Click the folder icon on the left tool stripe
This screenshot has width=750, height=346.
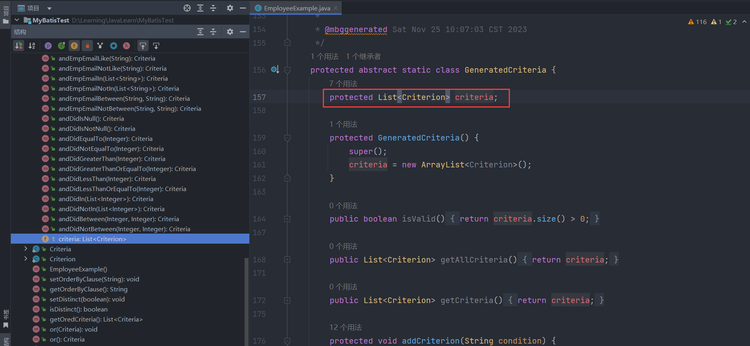[x=6, y=22]
